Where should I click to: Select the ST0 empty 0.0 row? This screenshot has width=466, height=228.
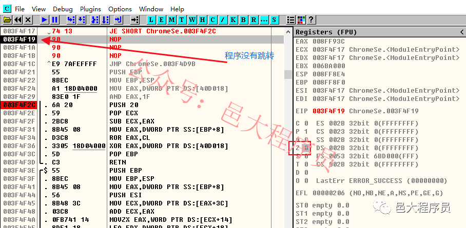pos(322,205)
